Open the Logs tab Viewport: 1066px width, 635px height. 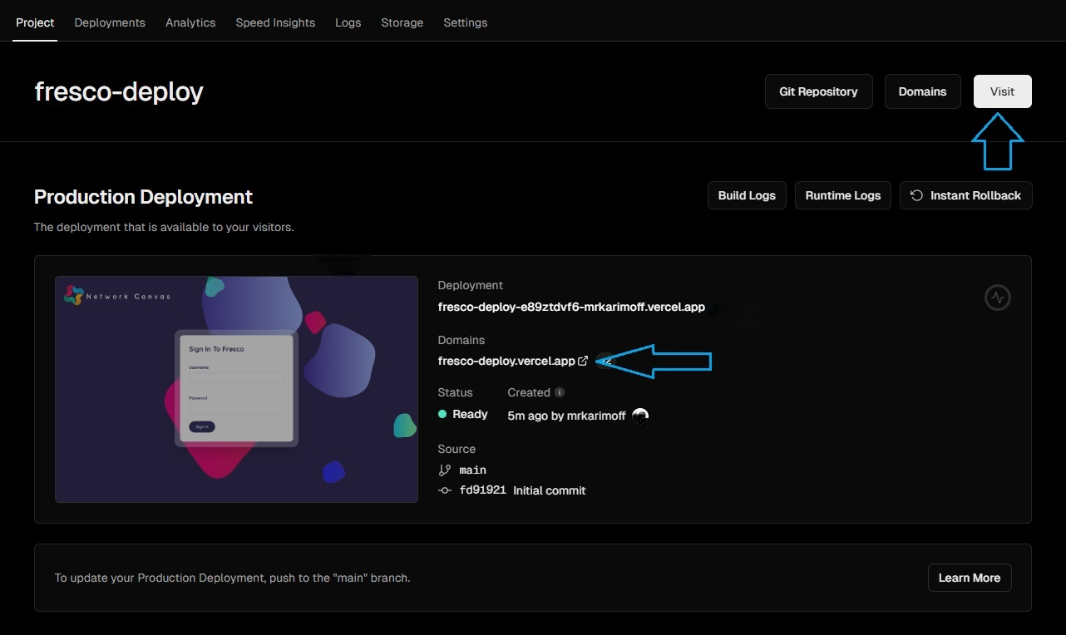point(348,22)
